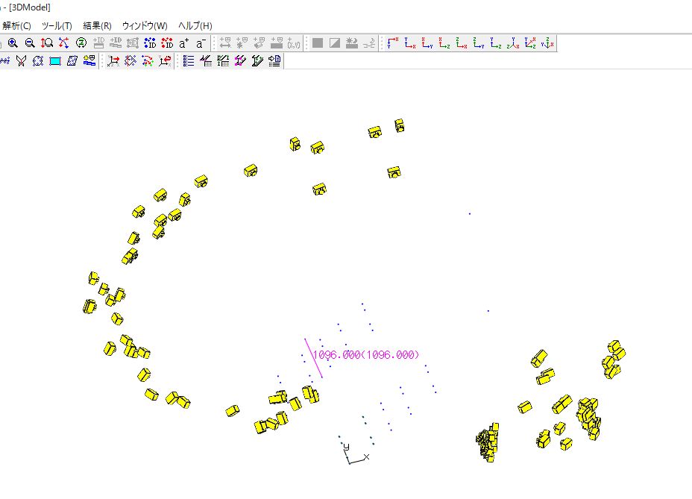Screen dimensions: 692x499
Task: Click the zoom out magnifier icon
Action: [x=30, y=43]
